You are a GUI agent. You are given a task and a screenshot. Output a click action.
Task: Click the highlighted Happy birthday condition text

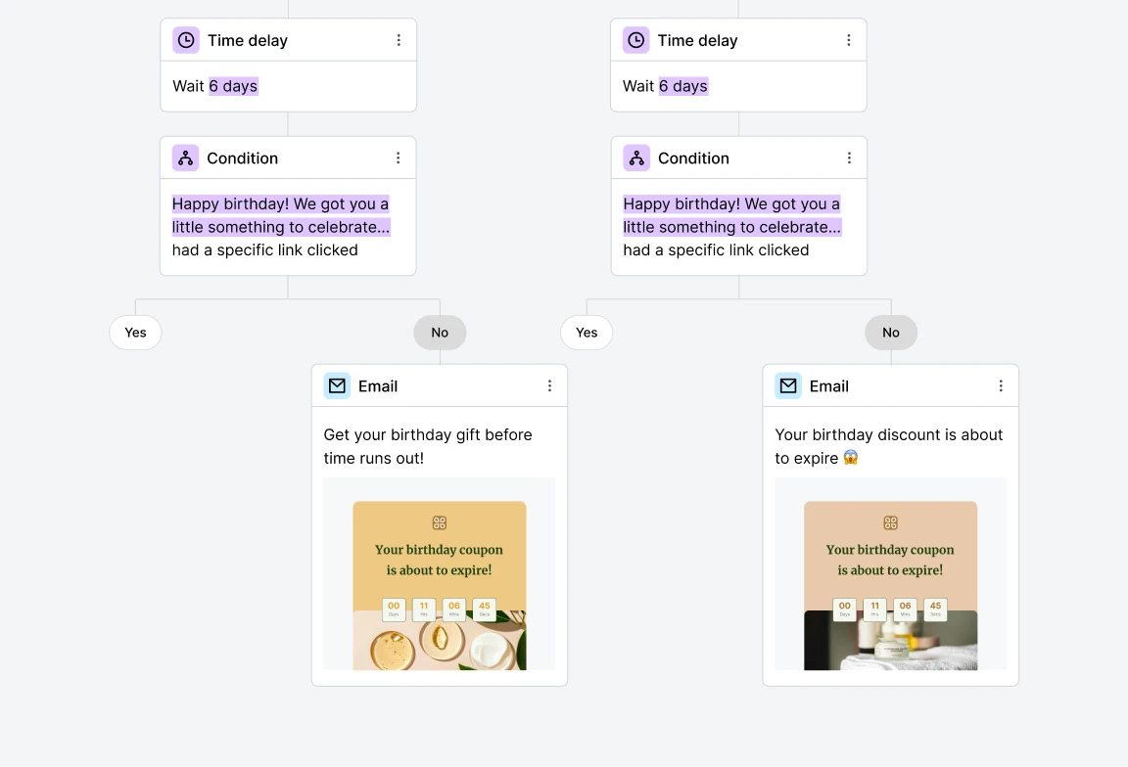tap(280, 215)
